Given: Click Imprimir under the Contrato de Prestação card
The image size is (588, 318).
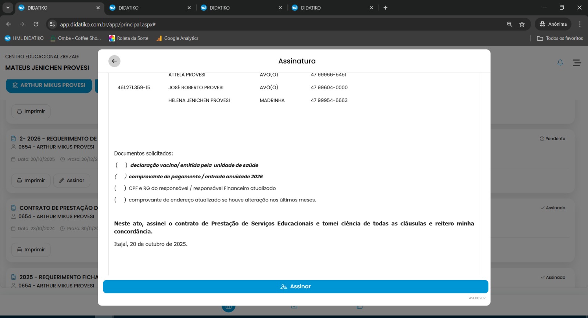Looking at the screenshot, I should tap(31, 250).
